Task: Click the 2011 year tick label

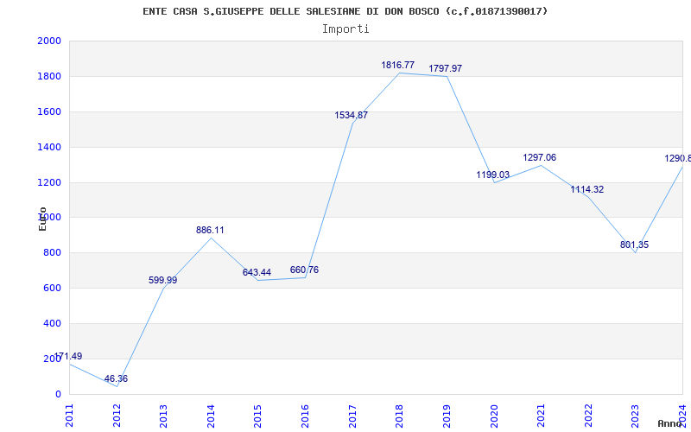Action: pos(70,416)
